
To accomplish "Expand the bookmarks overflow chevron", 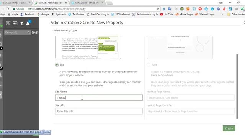I will coord(222,15).
